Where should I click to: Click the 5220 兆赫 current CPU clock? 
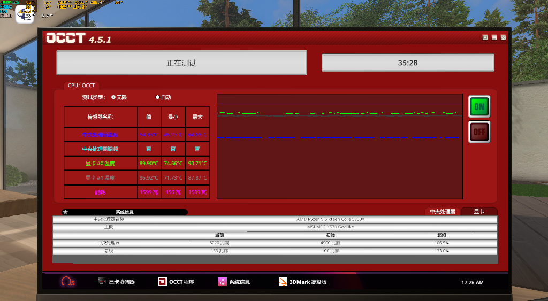pos(219,243)
